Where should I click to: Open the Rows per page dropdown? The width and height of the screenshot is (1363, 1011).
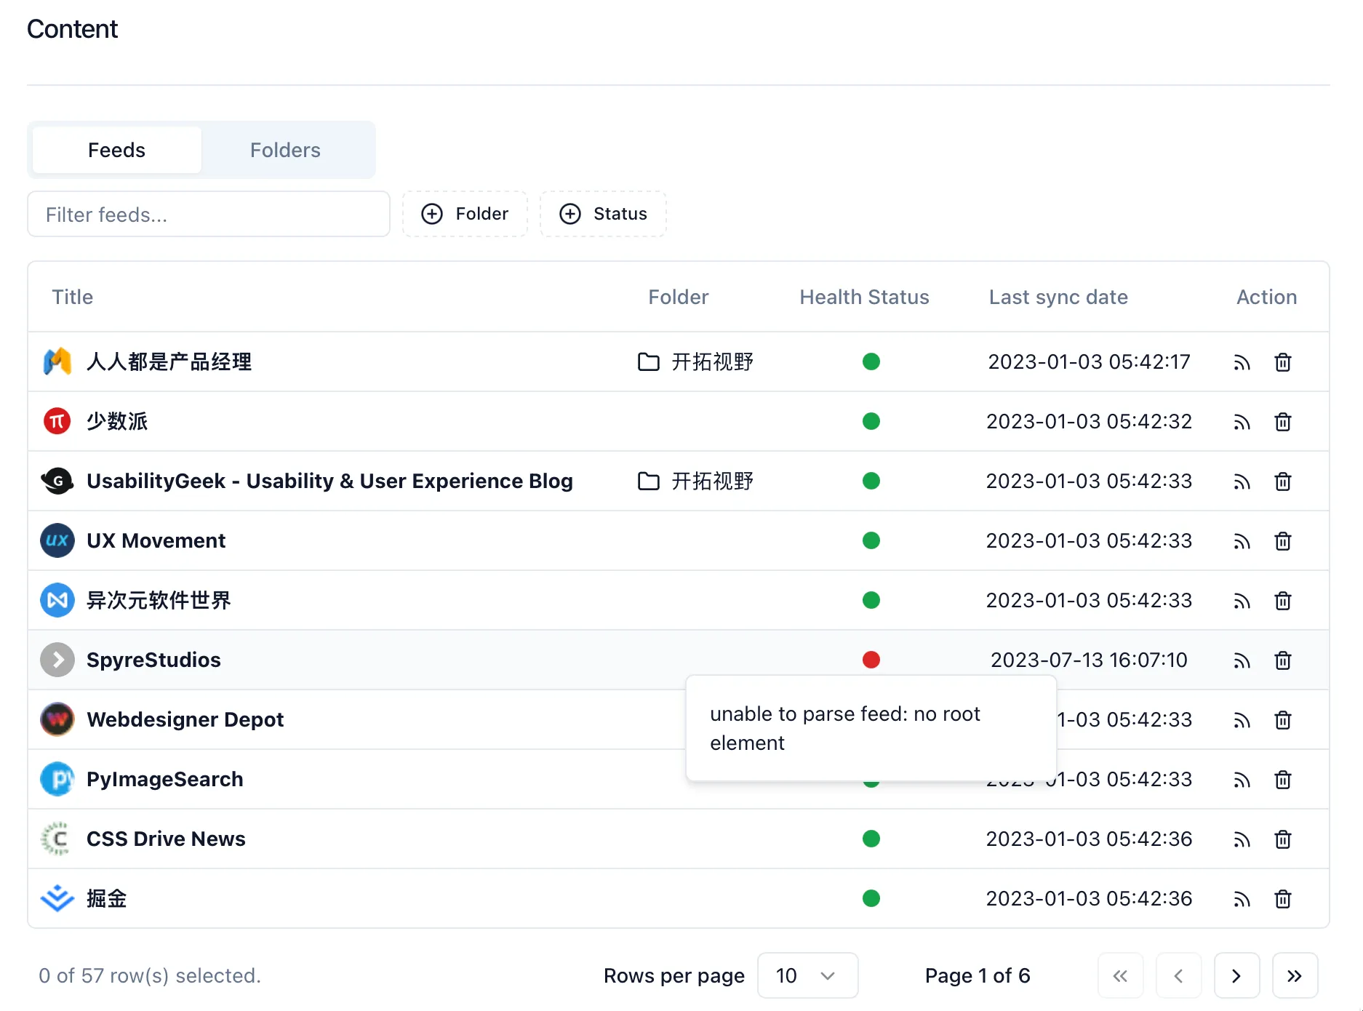click(807, 975)
